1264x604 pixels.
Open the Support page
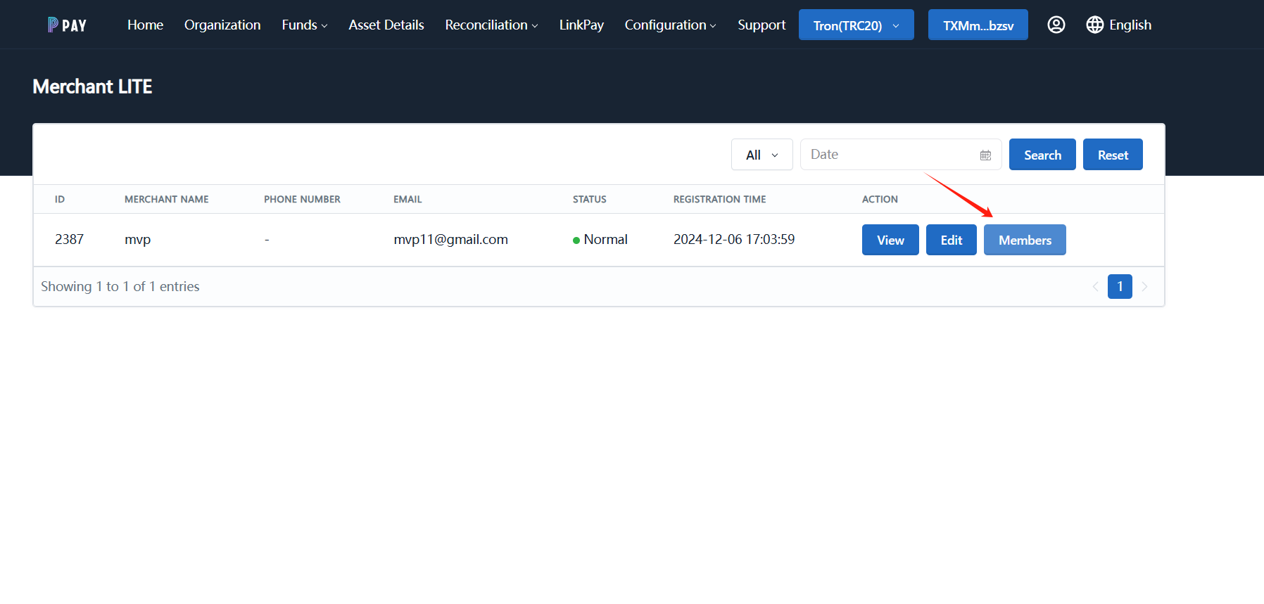point(761,25)
